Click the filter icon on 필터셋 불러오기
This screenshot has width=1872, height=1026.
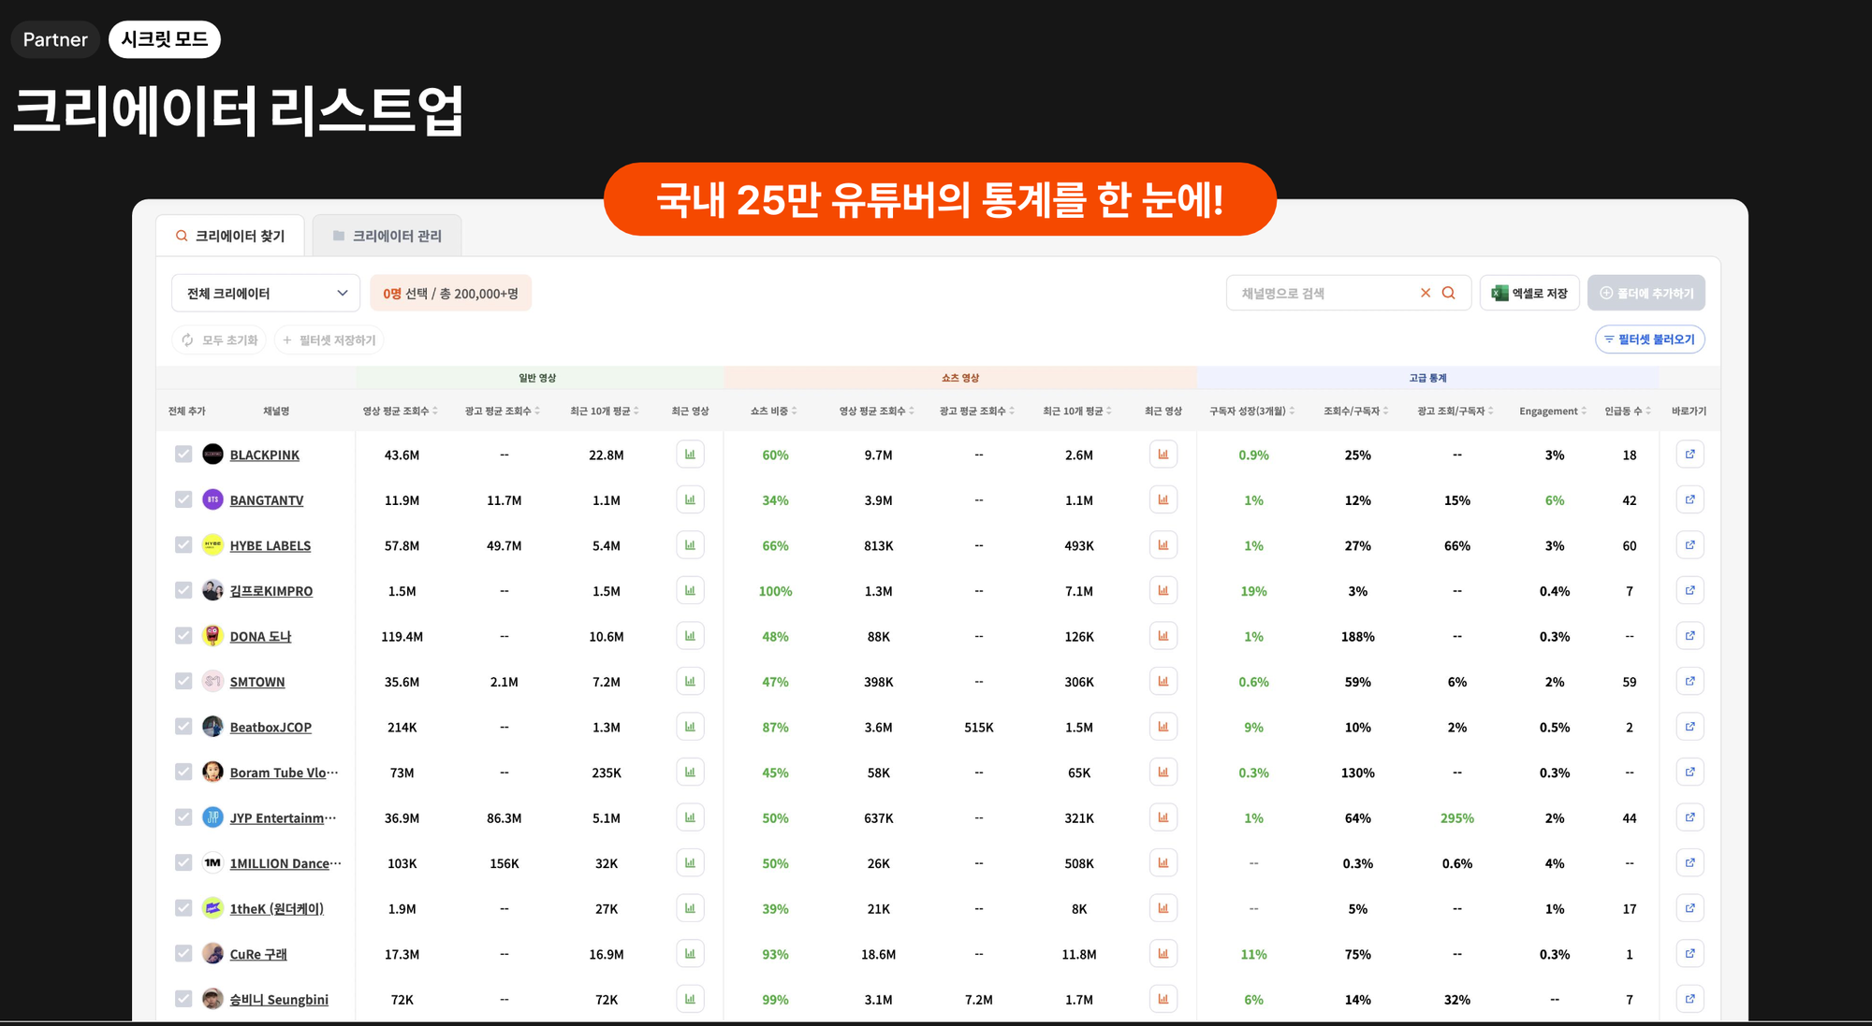coord(1606,340)
